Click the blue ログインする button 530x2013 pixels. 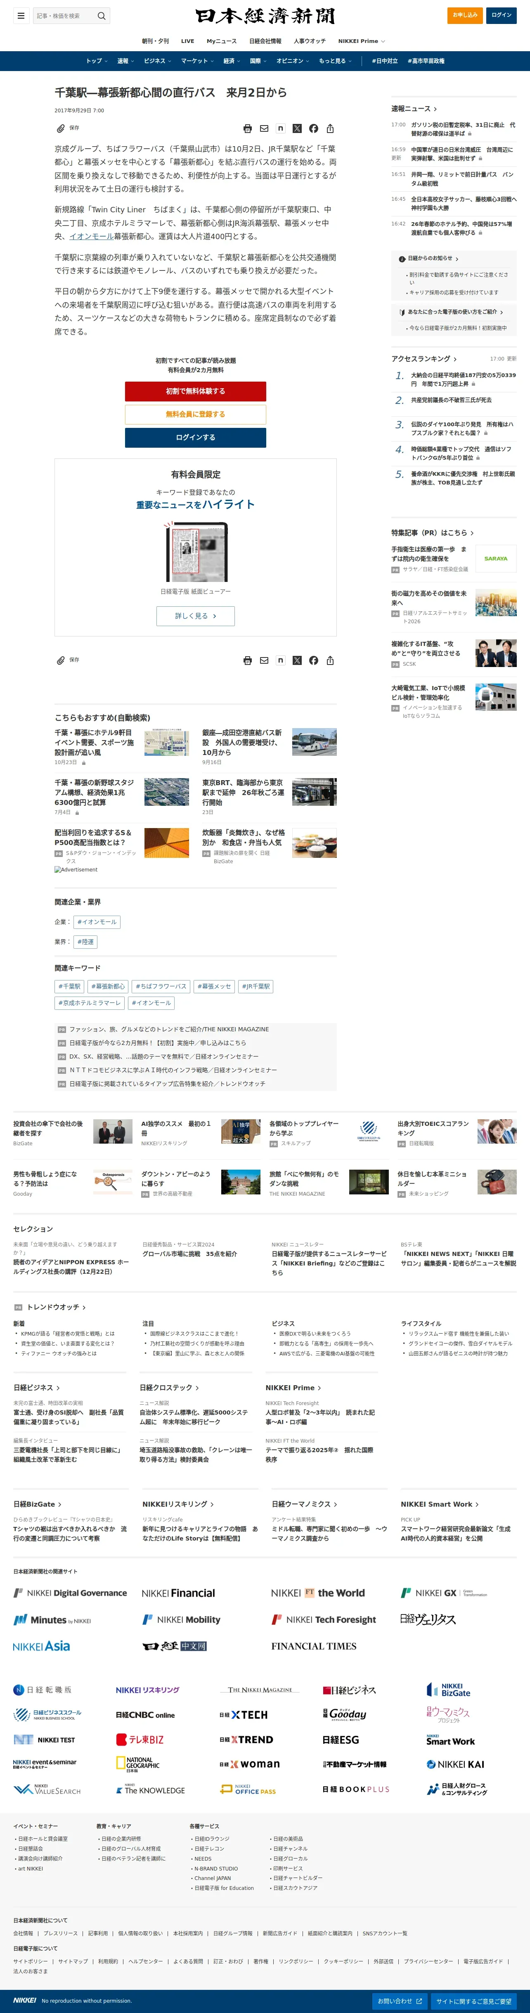[195, 438]
